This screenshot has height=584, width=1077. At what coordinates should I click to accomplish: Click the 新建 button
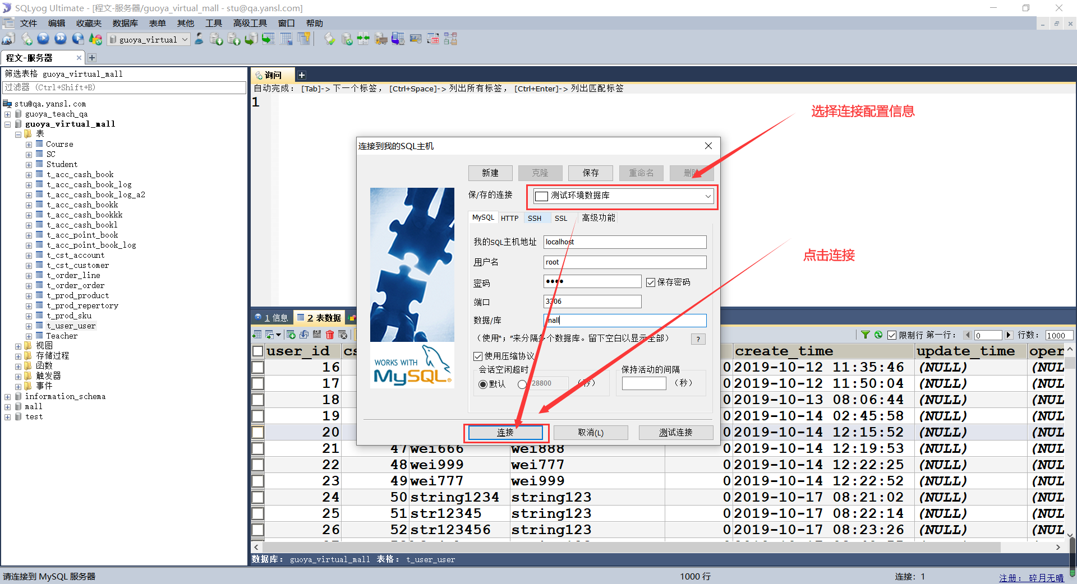(x=490, y=173)
